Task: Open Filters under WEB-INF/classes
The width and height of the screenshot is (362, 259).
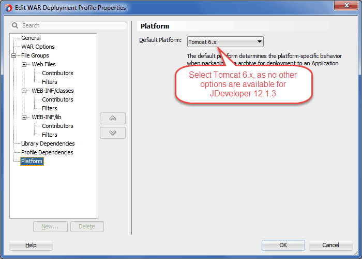Action: click(50, 108)
